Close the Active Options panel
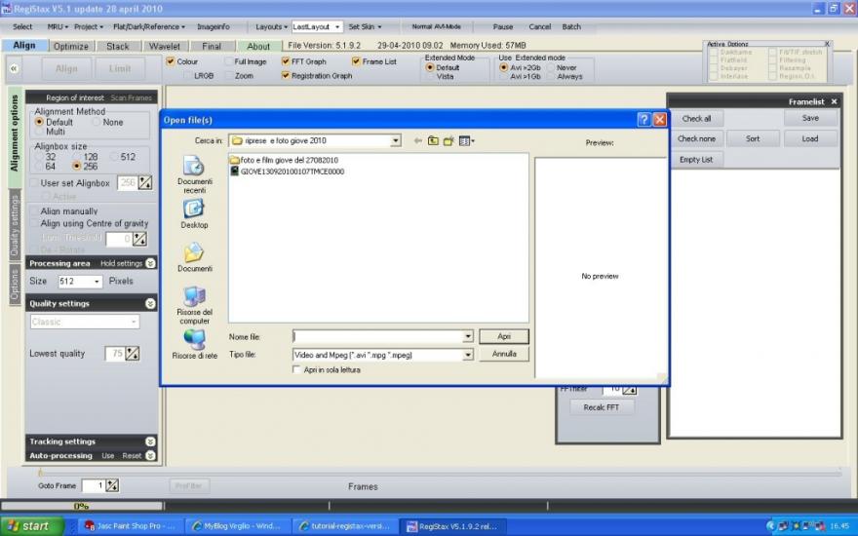The image size is (858, 536). [827, 44]
